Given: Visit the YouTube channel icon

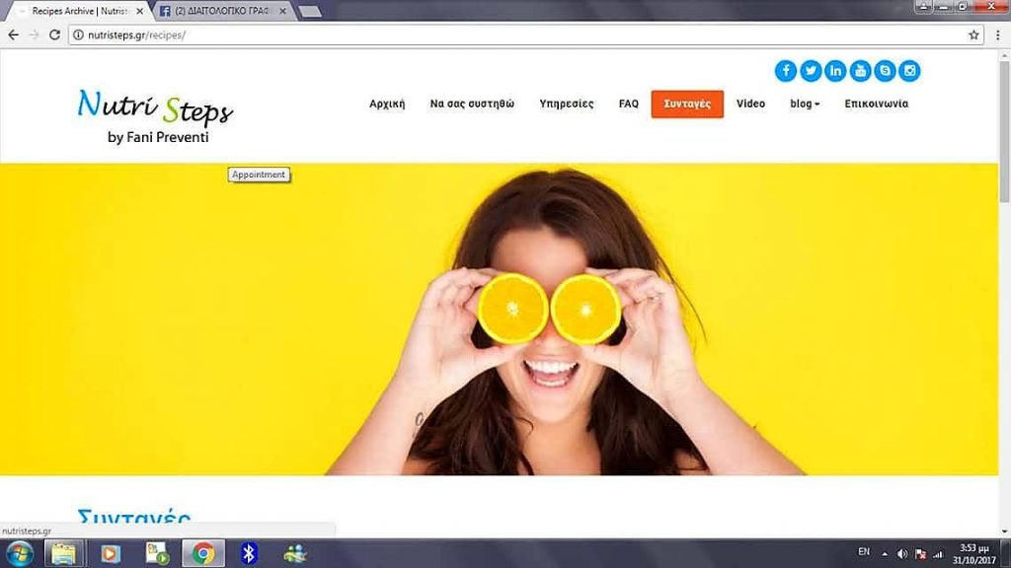Looking at the screenshot, I should click(860, 71).
